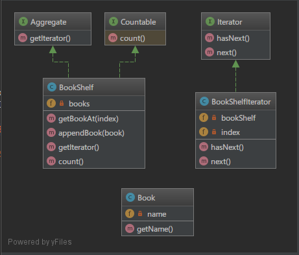Select getIterator() in the Aggregate node
The image size is (299, 255).
point(53,38)
